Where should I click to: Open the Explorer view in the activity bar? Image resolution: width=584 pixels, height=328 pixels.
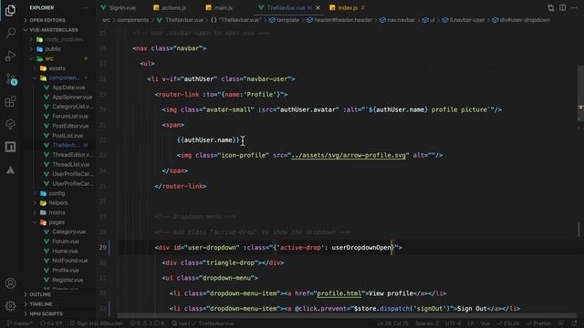tap(10, 10)
